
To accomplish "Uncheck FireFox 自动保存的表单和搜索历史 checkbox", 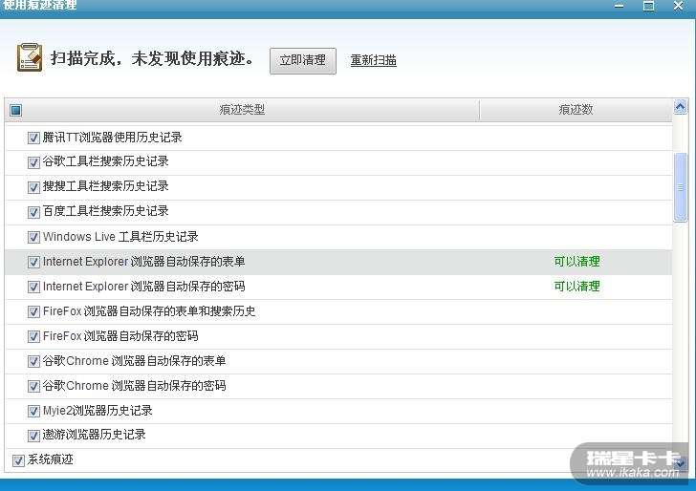I will coord(33,311).
